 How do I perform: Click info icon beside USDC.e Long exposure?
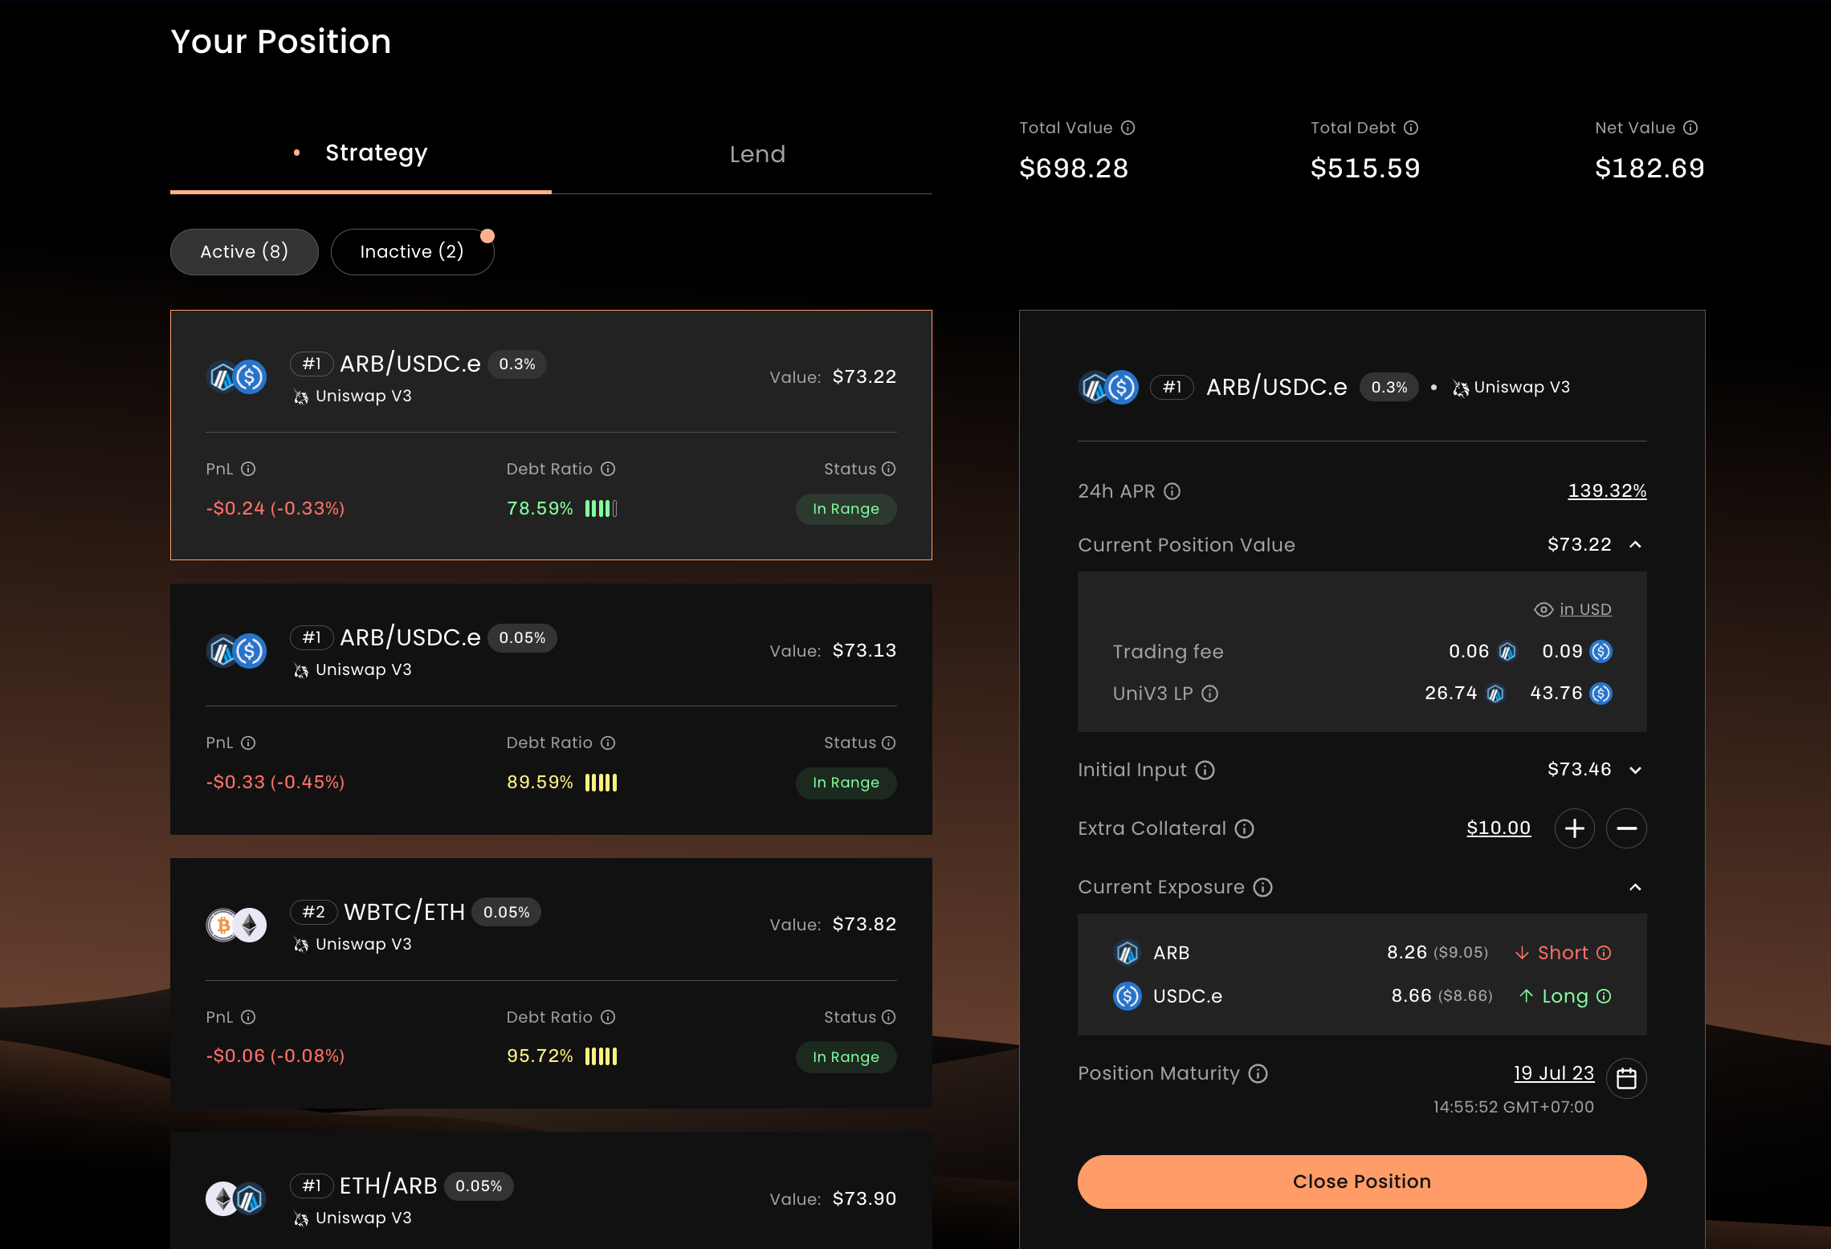pos(1604,996)
